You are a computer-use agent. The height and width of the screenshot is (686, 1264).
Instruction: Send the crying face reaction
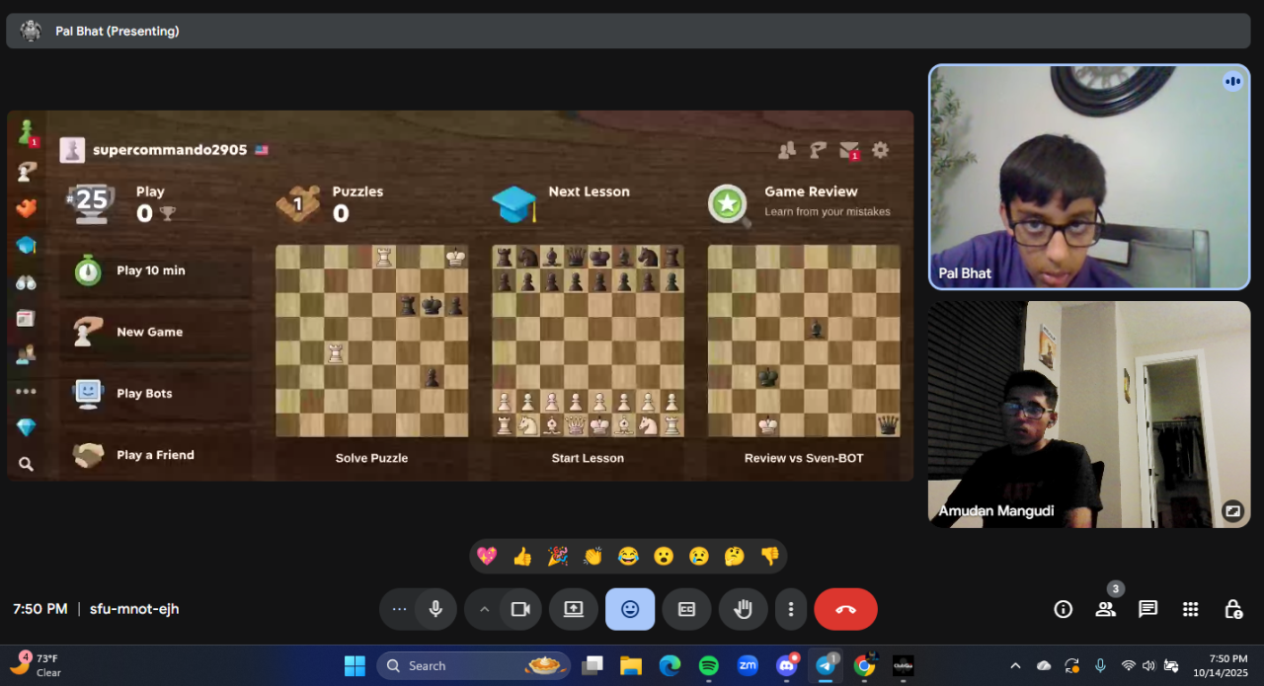699,556
